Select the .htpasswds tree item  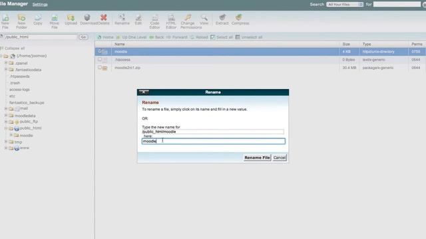(19, 76)
